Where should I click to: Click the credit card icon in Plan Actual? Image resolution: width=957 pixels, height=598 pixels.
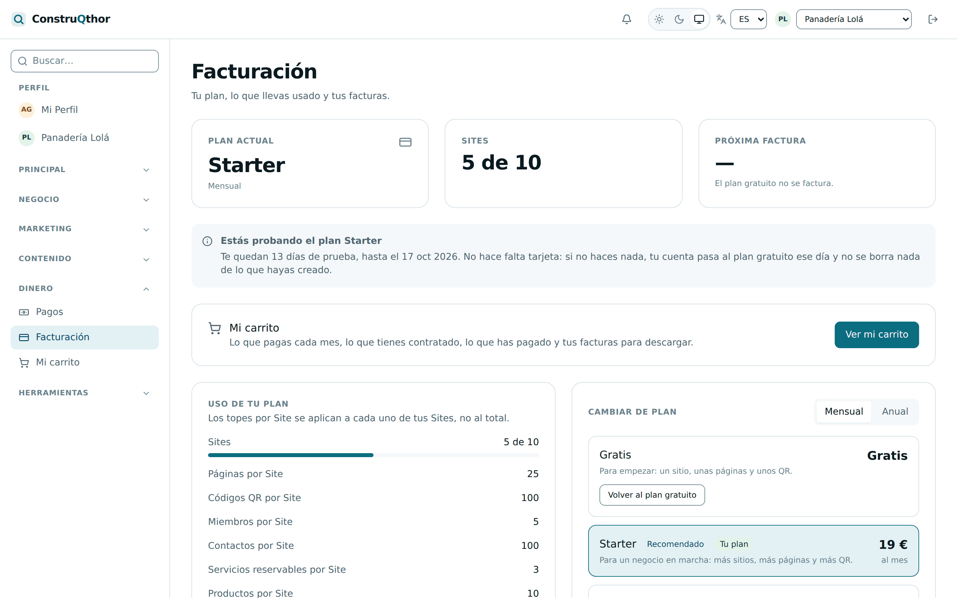click(405, 142)
